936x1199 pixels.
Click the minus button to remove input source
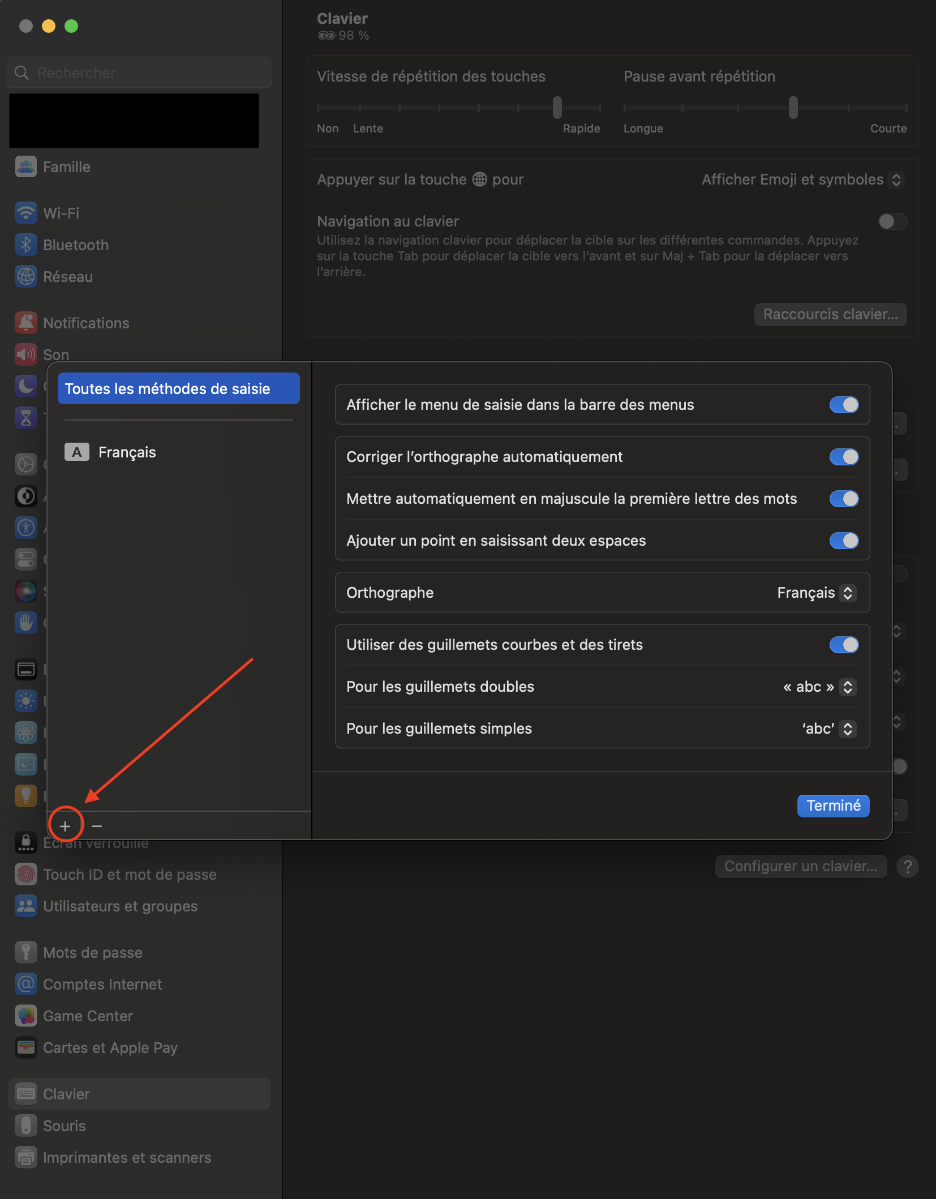pos(97,826)
